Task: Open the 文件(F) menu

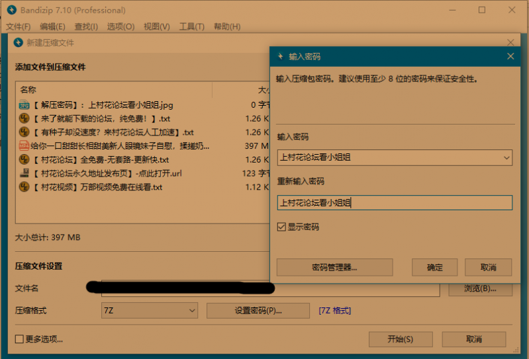Action: [19, 26]
